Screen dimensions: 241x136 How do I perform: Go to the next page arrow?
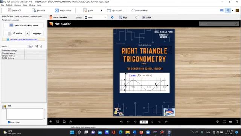click(152, 122)
